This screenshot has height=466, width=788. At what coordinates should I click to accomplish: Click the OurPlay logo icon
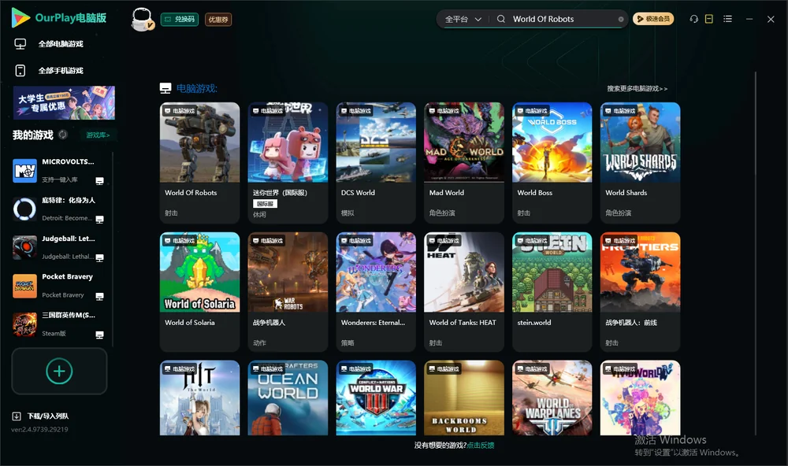20,17
